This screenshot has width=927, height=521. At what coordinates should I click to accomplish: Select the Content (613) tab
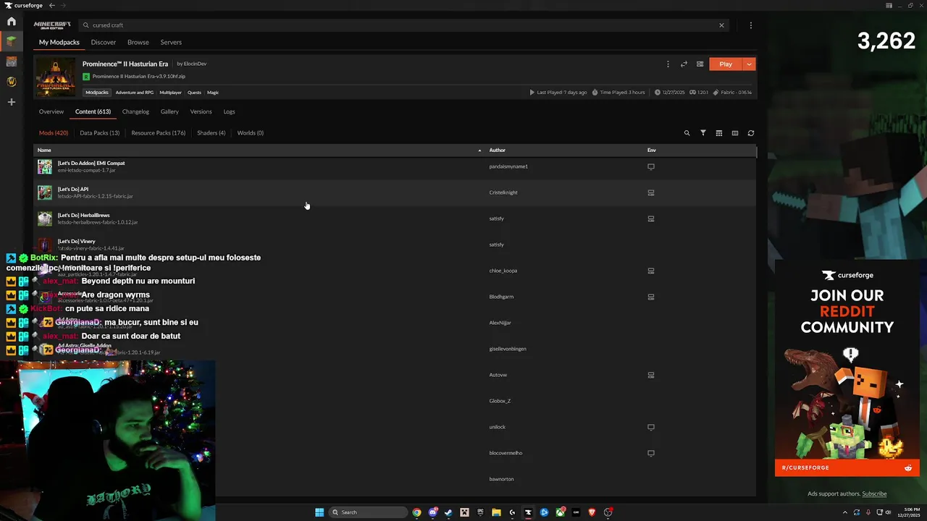pos(93,111)
